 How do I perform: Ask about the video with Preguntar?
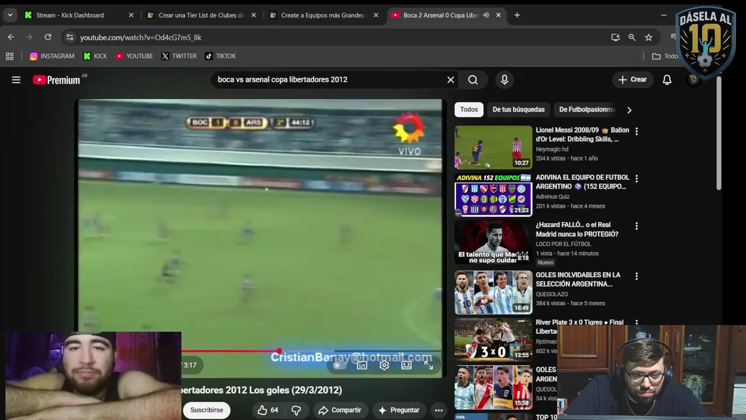[x=399, y=410]
